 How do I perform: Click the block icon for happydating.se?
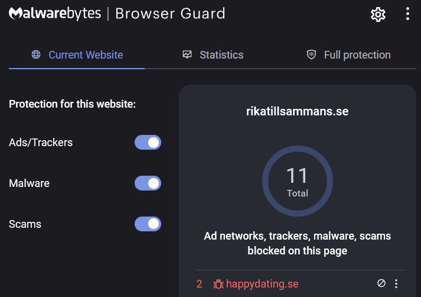click(x=381, y=283)
